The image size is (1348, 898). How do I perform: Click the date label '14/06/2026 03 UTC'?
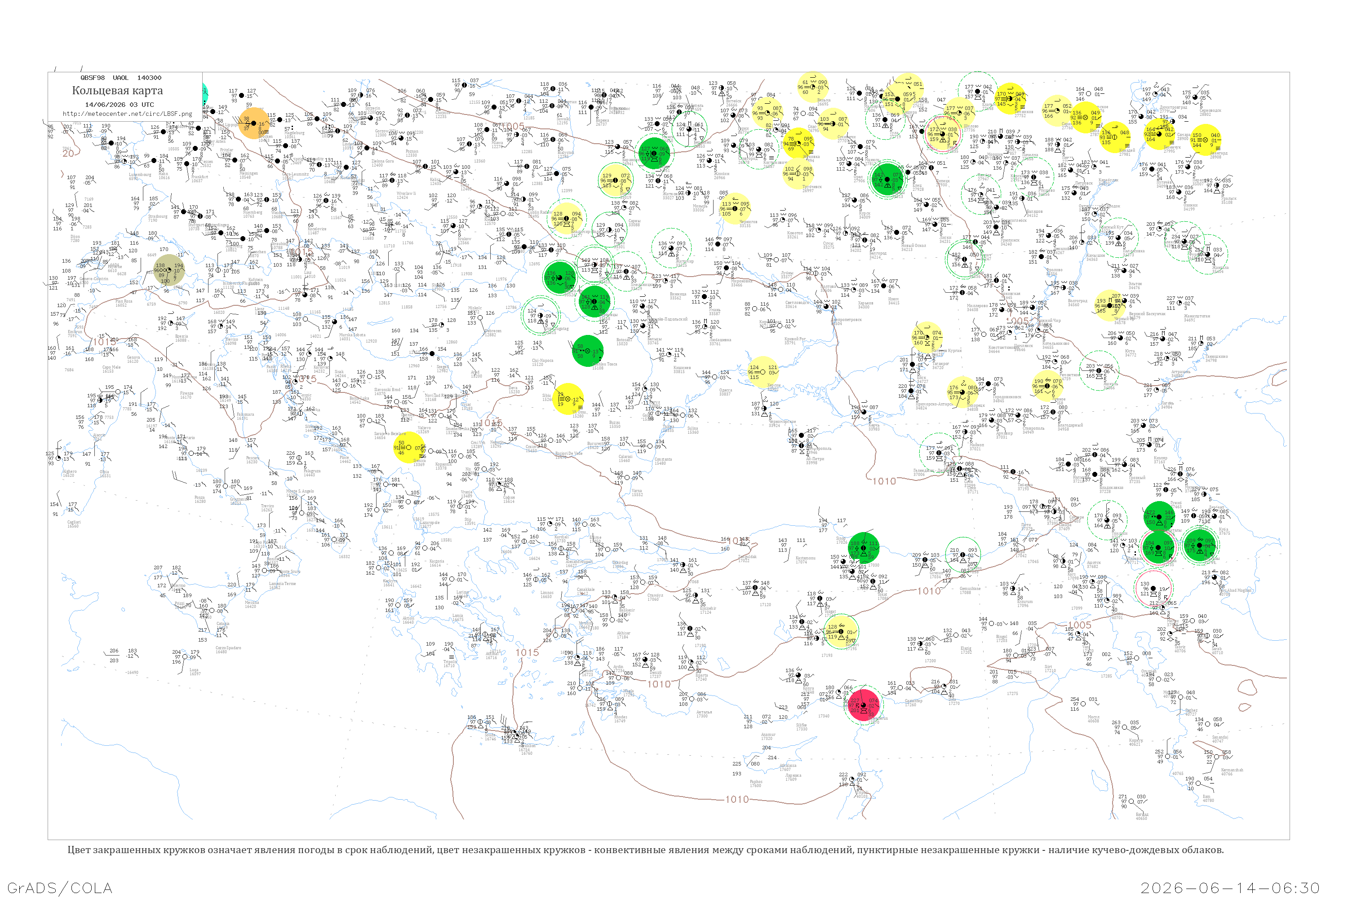pyautogui.click(x=119, y=105)
